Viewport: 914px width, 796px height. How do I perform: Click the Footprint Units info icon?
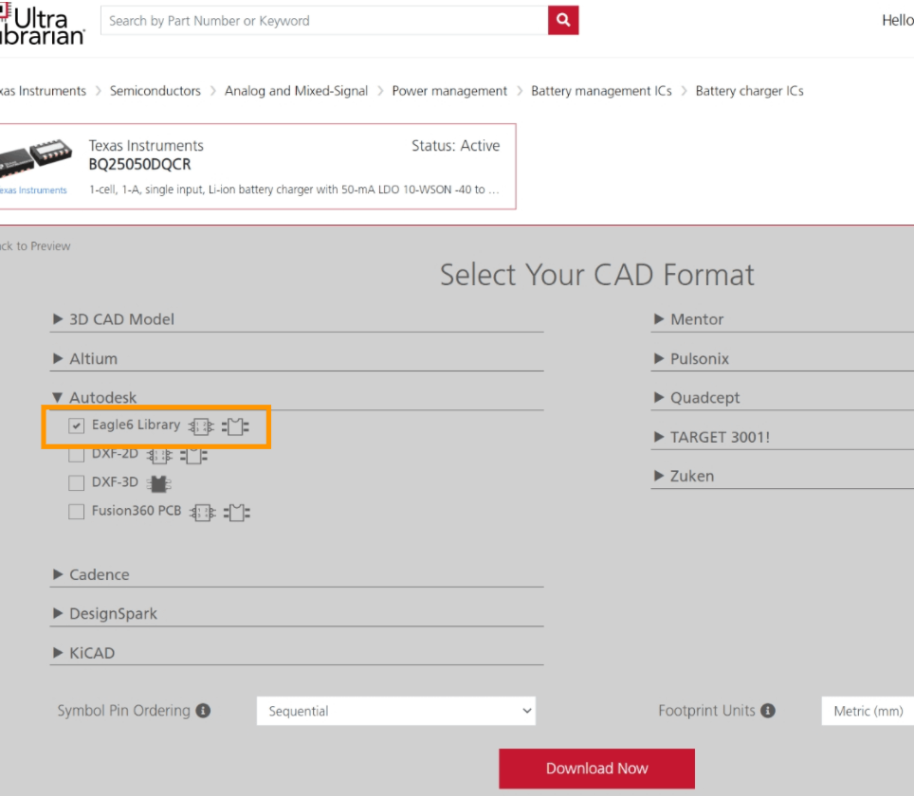768,711
